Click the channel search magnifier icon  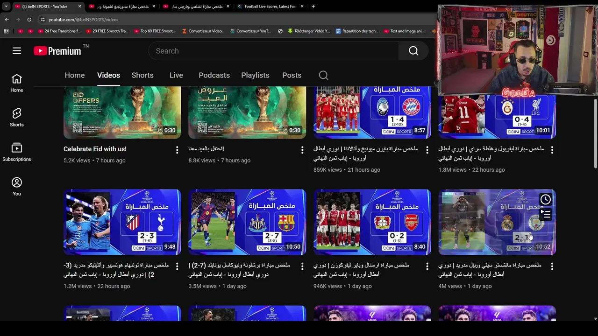point(323,75)
